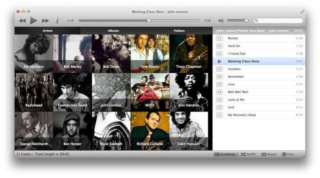Screen dimensions: 320x178
Task: Skip forward to next track
Action: coord(45,20)
